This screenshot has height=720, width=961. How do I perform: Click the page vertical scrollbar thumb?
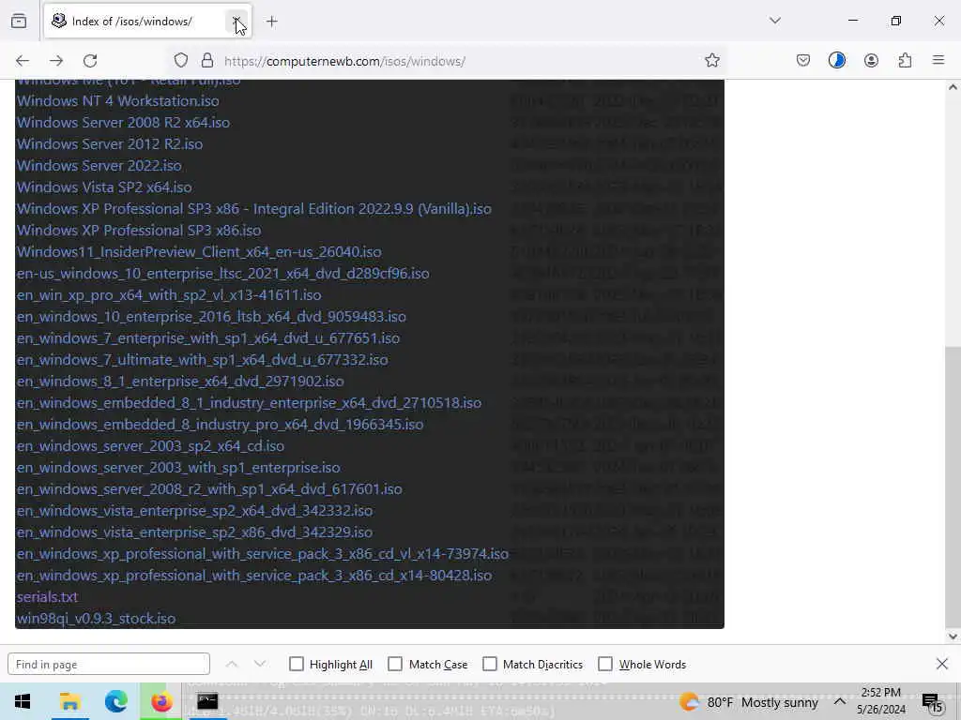point(953,486)
